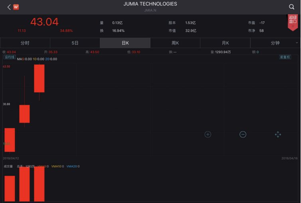The height and width of the screenshot is (203, 301).
Task: Tap the 成交量 volume label
Action: (8, 166)
